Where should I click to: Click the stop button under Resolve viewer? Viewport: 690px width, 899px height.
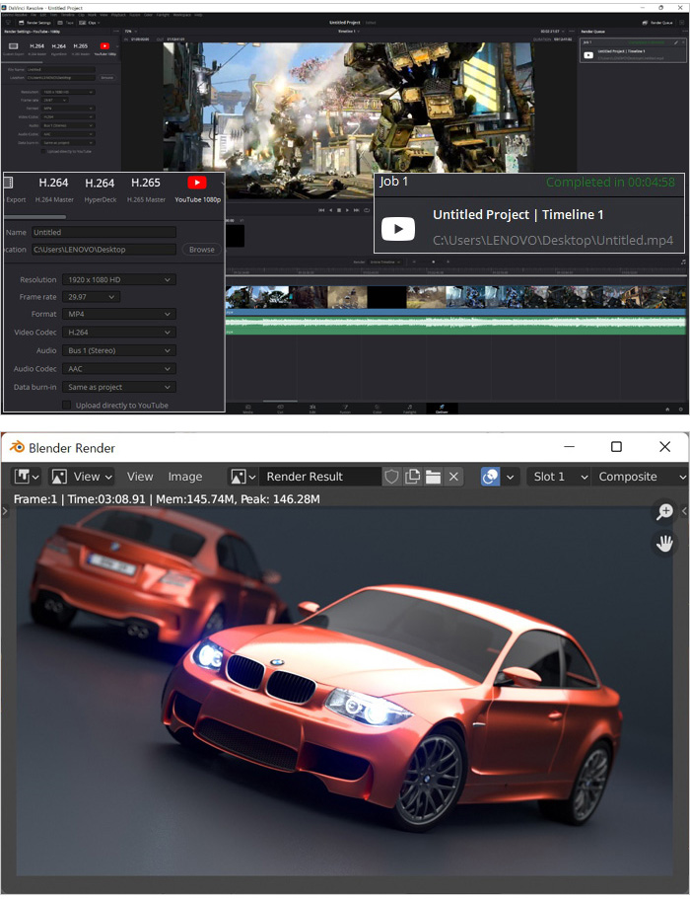pyautogui.click(x=339, y=210)
